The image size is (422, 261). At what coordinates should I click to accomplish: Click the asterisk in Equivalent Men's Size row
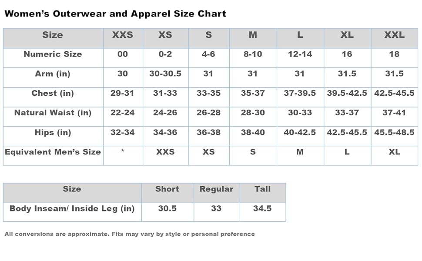coord(122,151)
